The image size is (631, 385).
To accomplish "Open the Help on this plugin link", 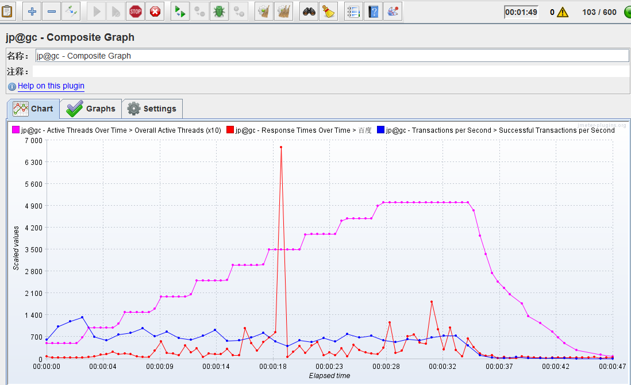I will point(51,86).
